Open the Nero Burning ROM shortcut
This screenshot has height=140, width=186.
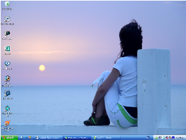(7, 126)
